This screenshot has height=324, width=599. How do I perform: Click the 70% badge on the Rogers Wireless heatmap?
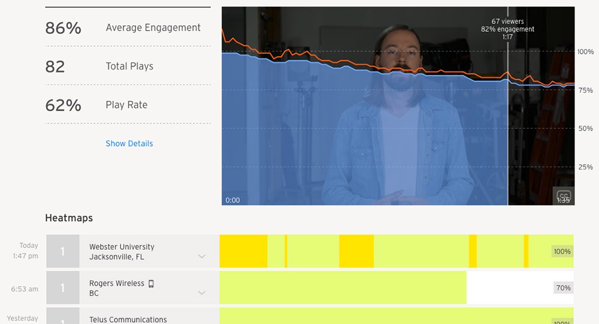pos(563,288)
